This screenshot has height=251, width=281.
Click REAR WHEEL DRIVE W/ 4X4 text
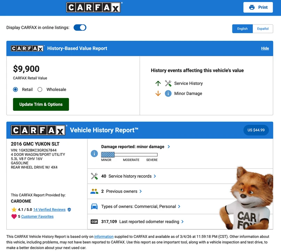tap(34, 167)
